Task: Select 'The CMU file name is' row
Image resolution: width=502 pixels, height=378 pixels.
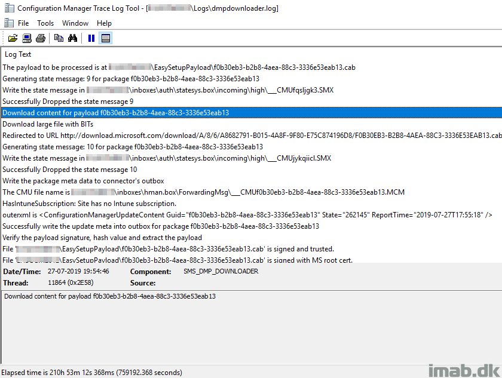Action: point(252,192)
